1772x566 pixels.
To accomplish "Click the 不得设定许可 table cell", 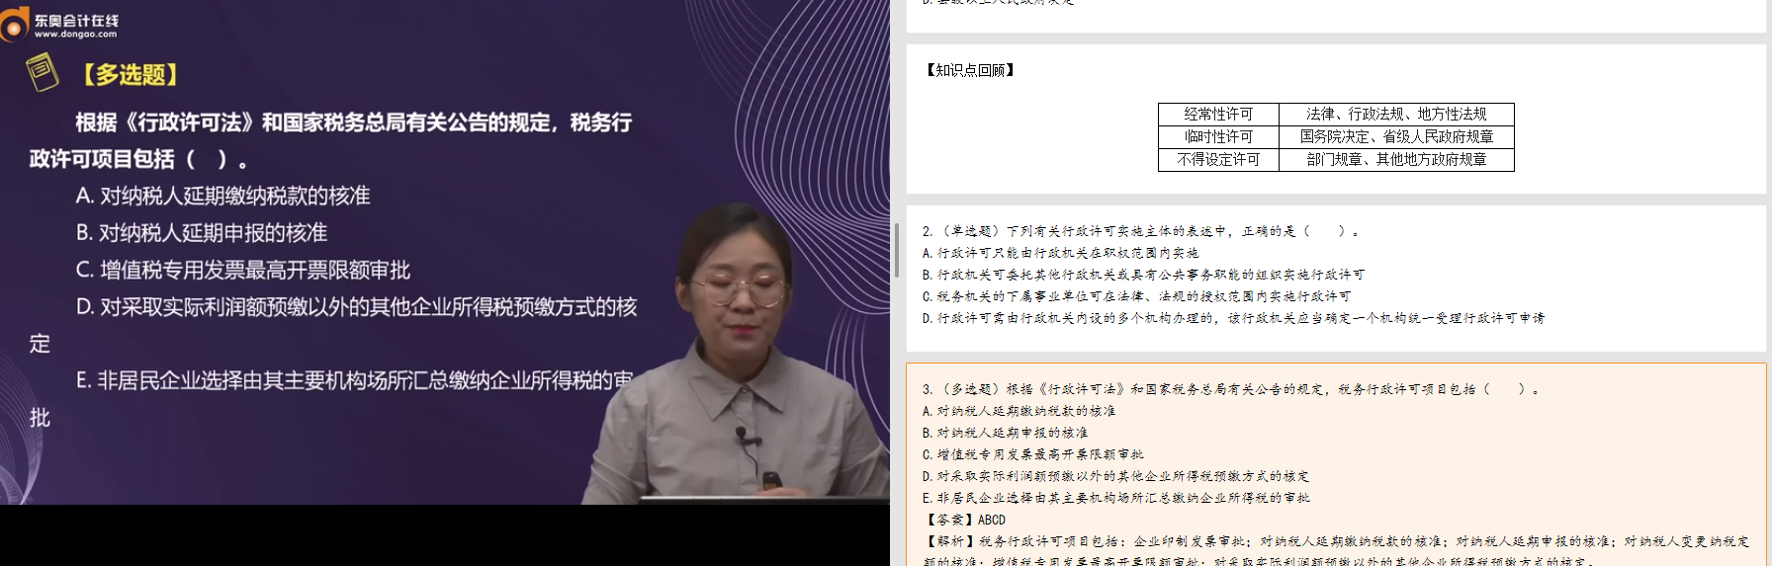I will click(1218, 160).
